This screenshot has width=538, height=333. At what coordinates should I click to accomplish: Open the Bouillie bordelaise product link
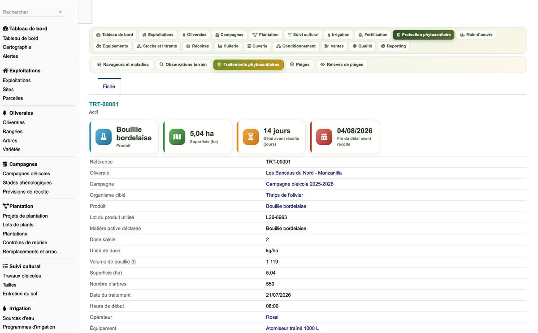[286, 206]
